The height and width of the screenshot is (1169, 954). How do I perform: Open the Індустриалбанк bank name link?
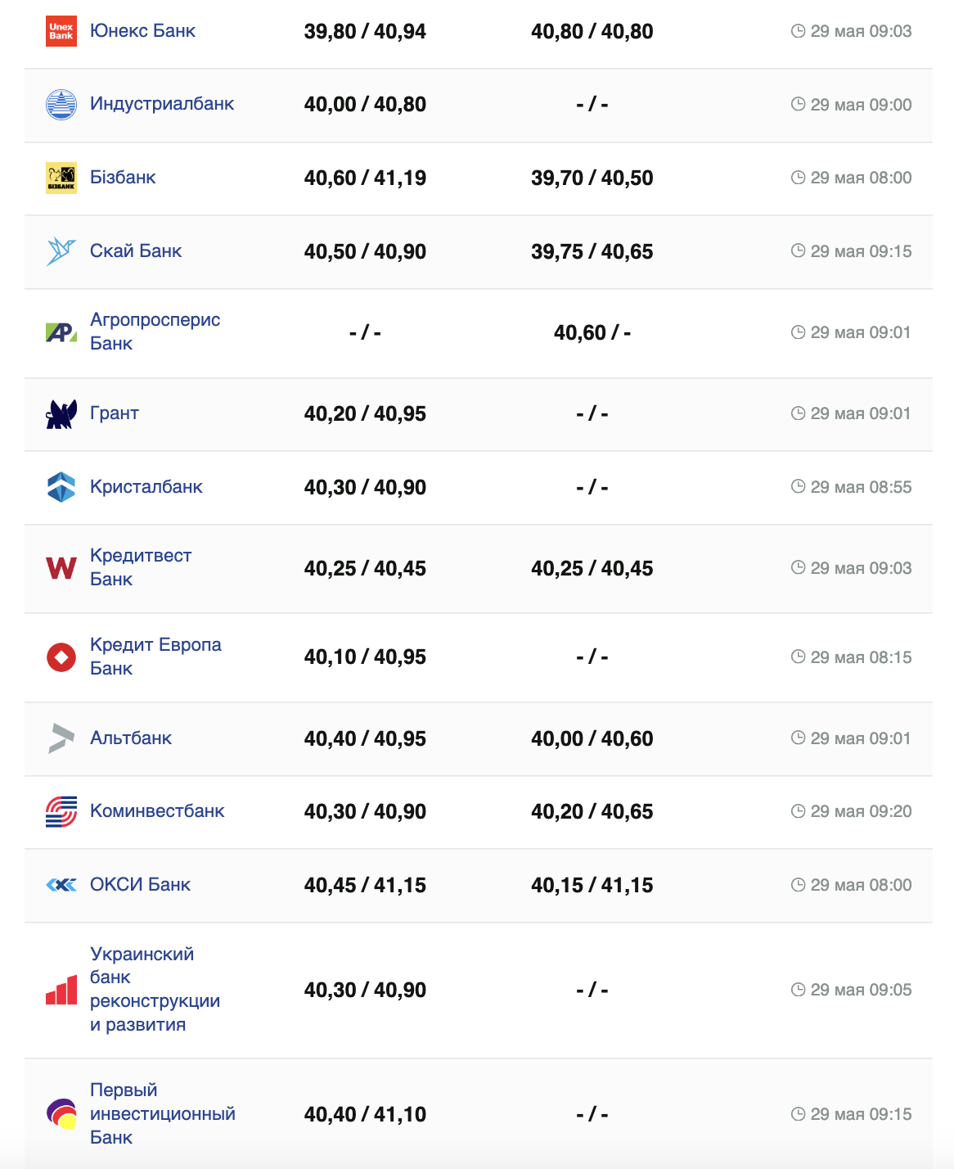[x=162, y=104]
